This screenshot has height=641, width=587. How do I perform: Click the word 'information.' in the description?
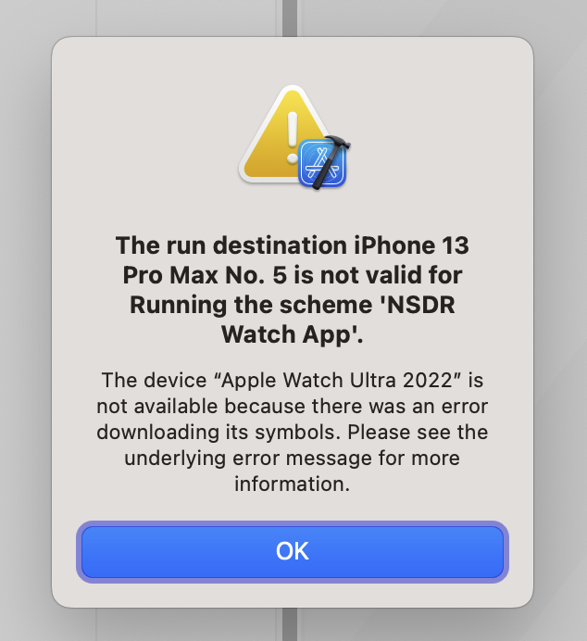(293, 484)
